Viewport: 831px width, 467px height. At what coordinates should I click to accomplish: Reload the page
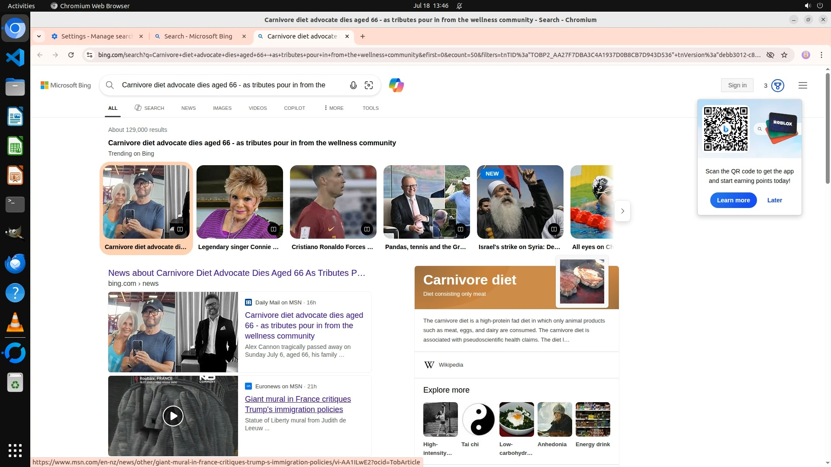point(71,55)
